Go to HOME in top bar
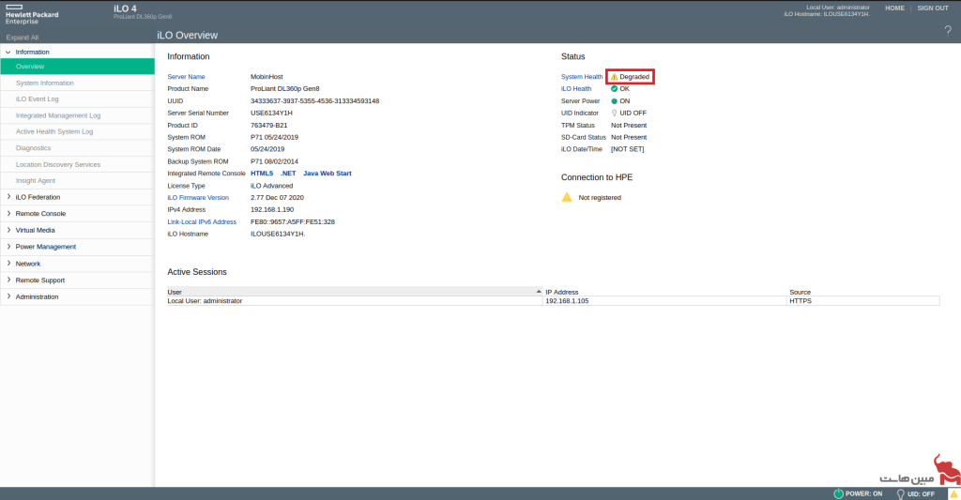Viewport: 961px width, 500px height. [x=894, y=8]
